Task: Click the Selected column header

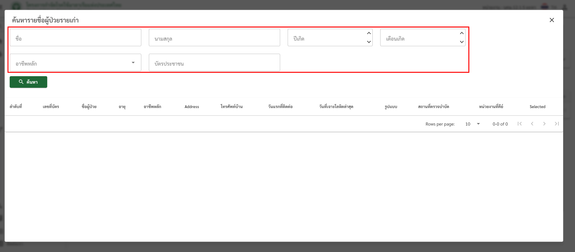Action: [x=537, y=107]
